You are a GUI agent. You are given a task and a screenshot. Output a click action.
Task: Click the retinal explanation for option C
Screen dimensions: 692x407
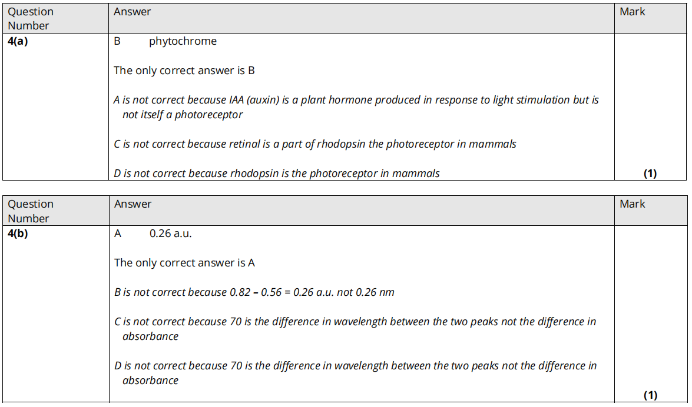(x=315, y=144)
